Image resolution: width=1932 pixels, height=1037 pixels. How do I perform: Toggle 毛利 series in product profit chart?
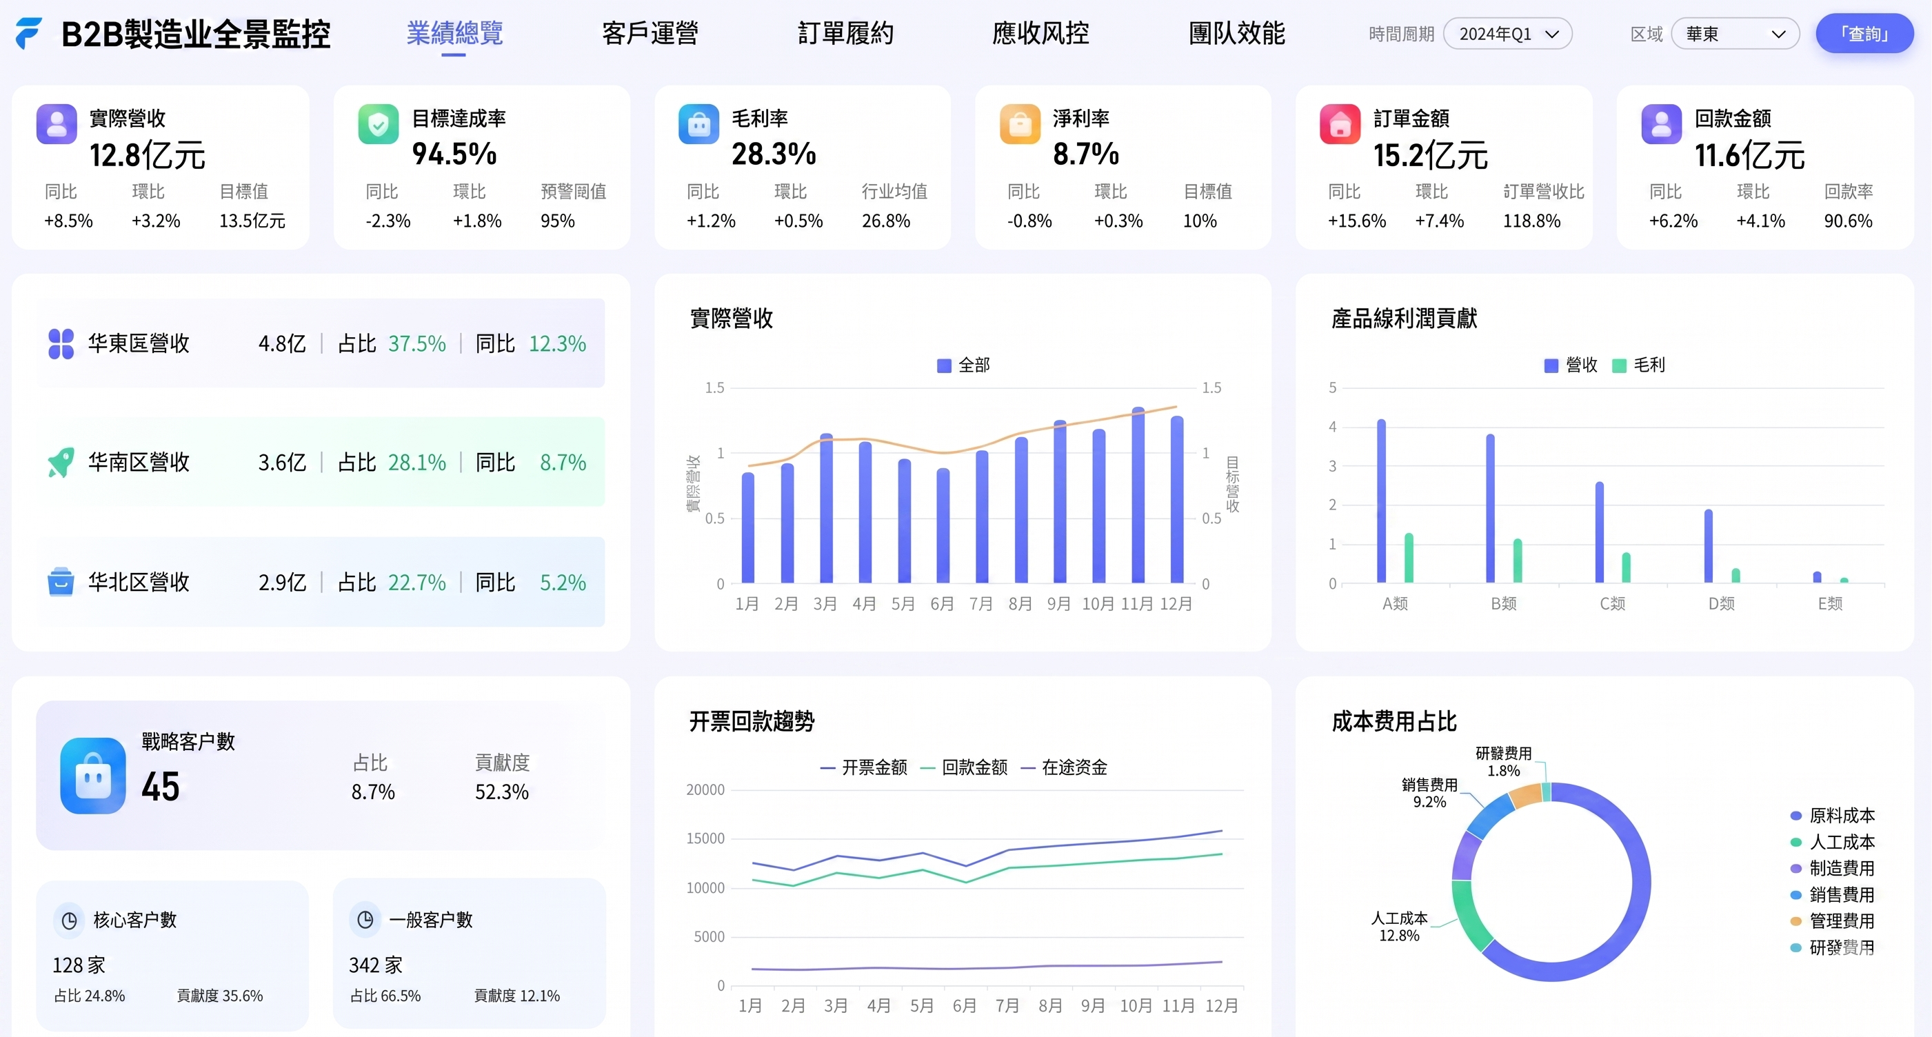pos(1639,365)
